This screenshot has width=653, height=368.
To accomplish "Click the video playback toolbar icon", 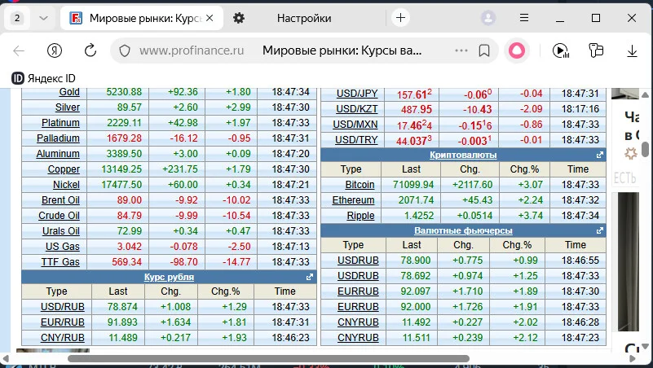I will click(x=561, y=50).
